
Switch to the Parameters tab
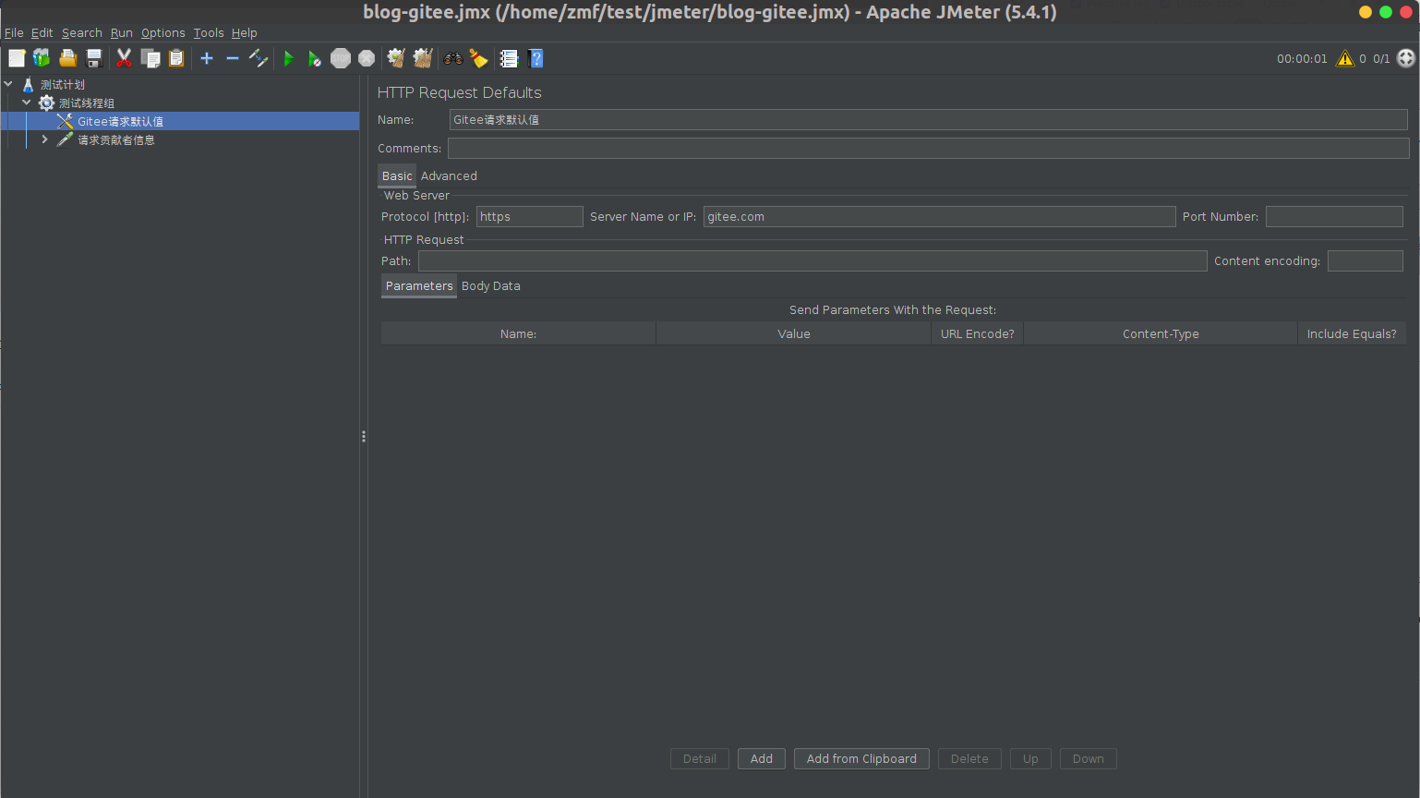click(x=419, y=285)
